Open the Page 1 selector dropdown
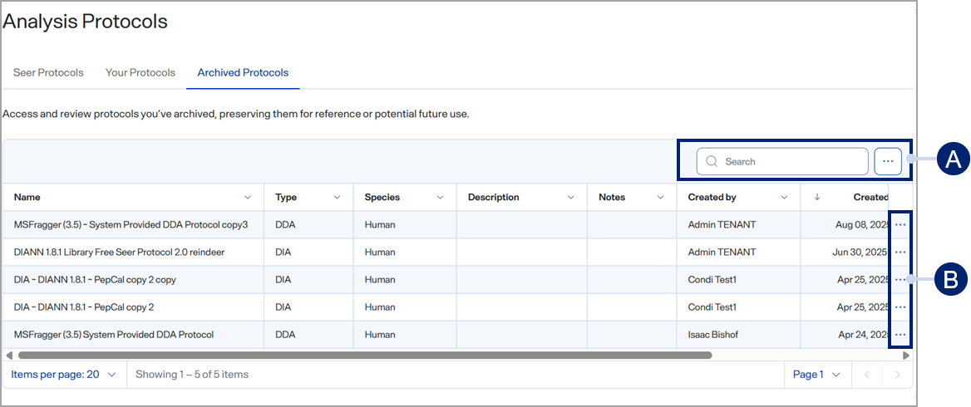Image resolution: width=971 pixels, height=407 pixels. pyautogui.click(x=816, y=375)
